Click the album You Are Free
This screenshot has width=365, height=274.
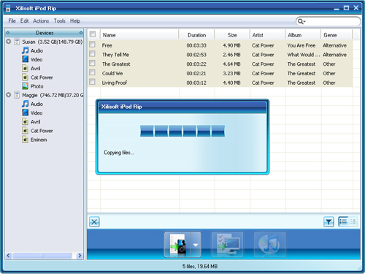(301, 45)
